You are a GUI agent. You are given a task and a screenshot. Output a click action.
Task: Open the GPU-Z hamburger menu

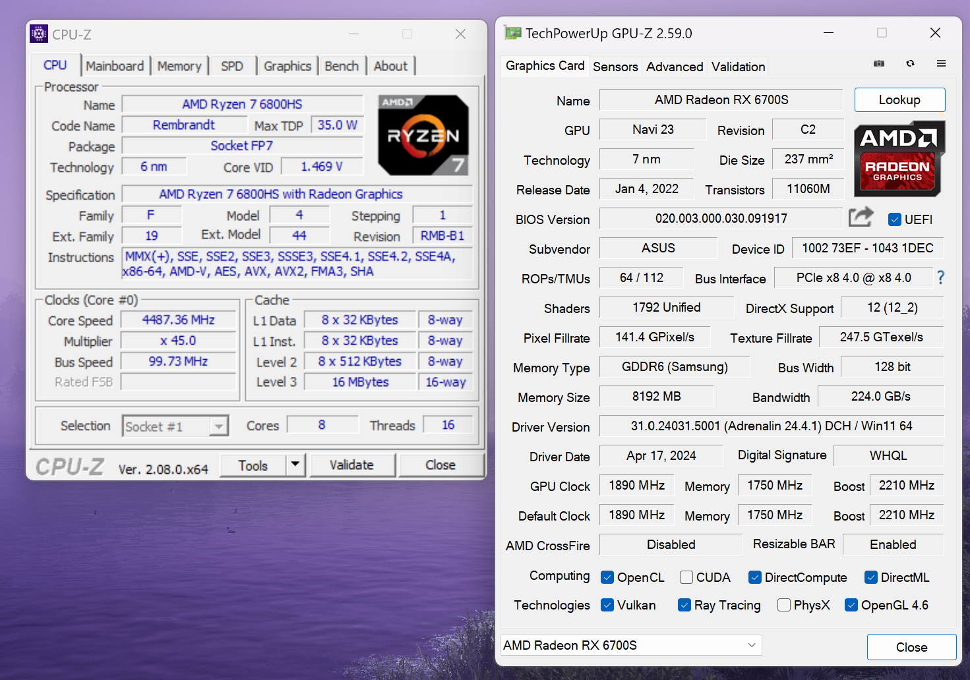click(x=941, y=63)
